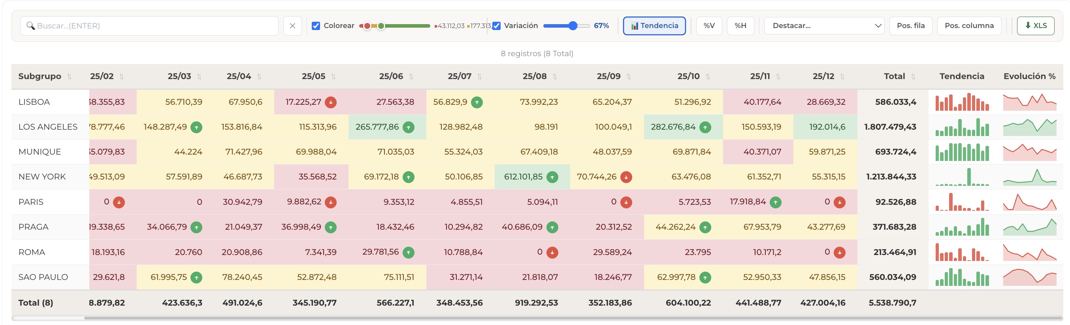Screen dimensions: 1070x325
Task: Click the green up arrow beside 265.777,86
Action: tap(408, 127)
